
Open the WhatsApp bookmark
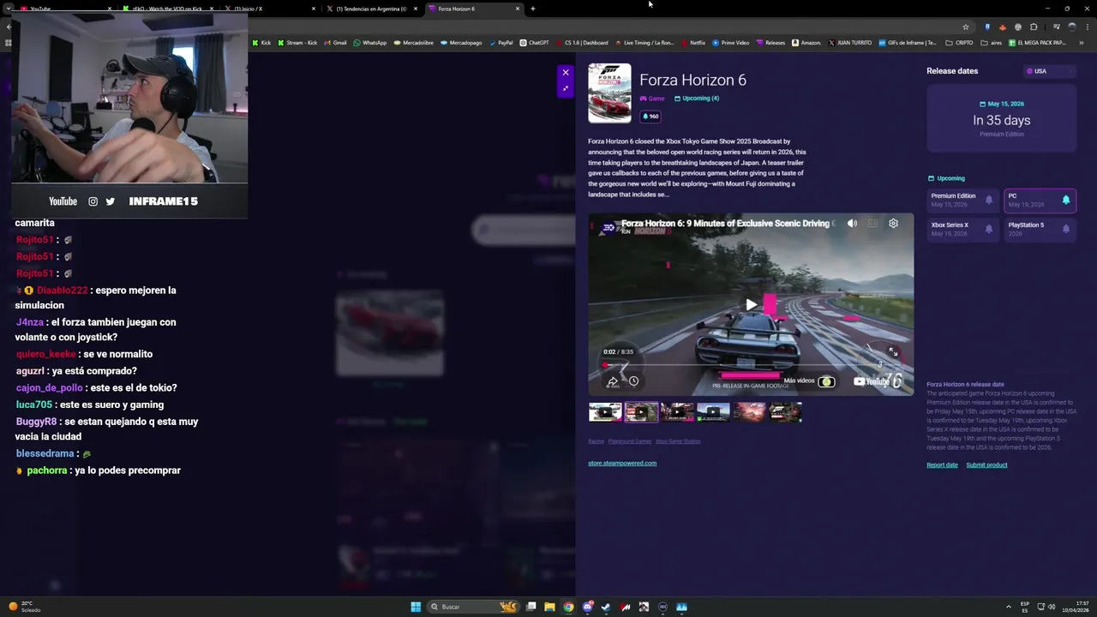pos(370,43)
